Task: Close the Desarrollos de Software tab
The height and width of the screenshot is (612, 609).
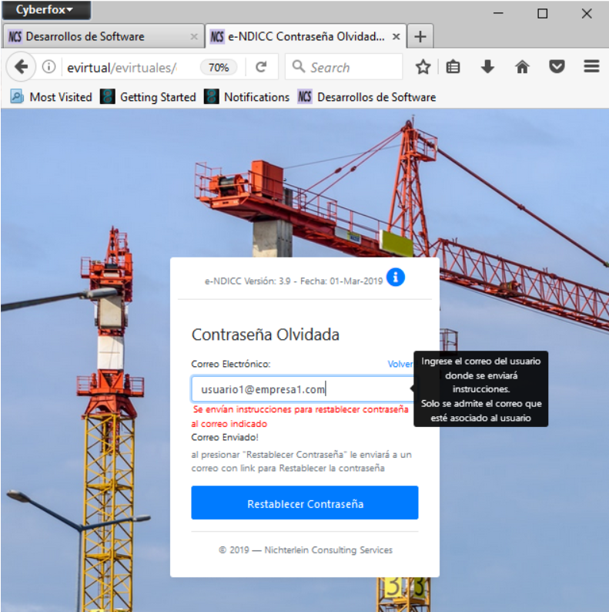Action: coord(194,36)
